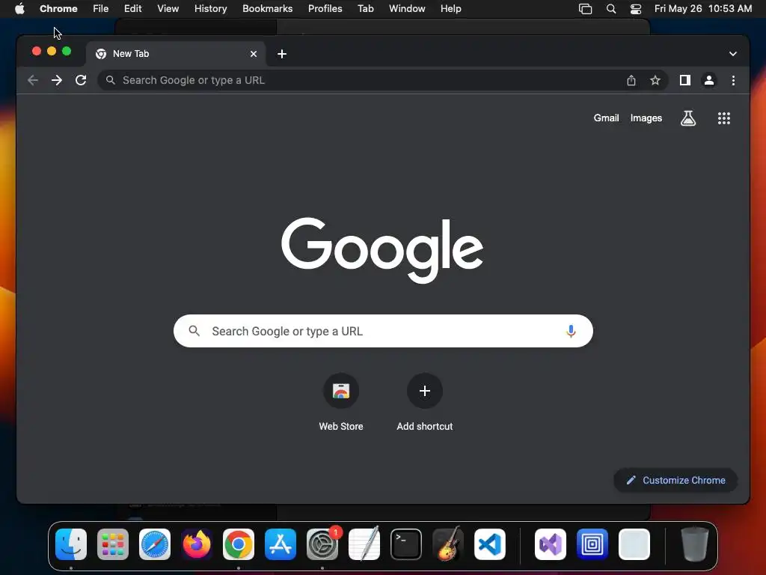Reload the current page

click(81, 80)
